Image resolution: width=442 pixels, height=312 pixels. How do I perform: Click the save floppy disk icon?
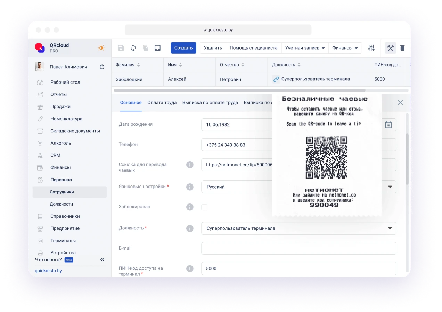[x=121, y=48]
